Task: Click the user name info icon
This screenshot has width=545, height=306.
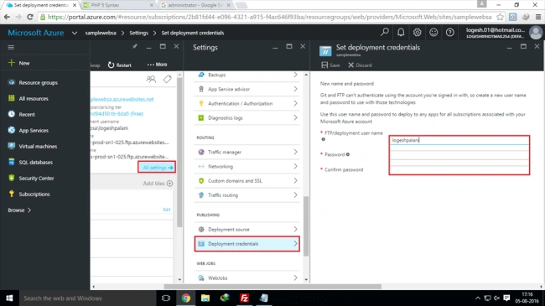Action: pos(324,139)
